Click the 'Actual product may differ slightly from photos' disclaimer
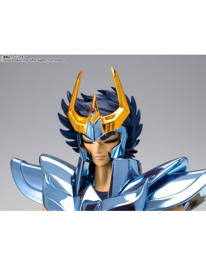The height and width of the screenshot is (266, 206). [32, 60]
